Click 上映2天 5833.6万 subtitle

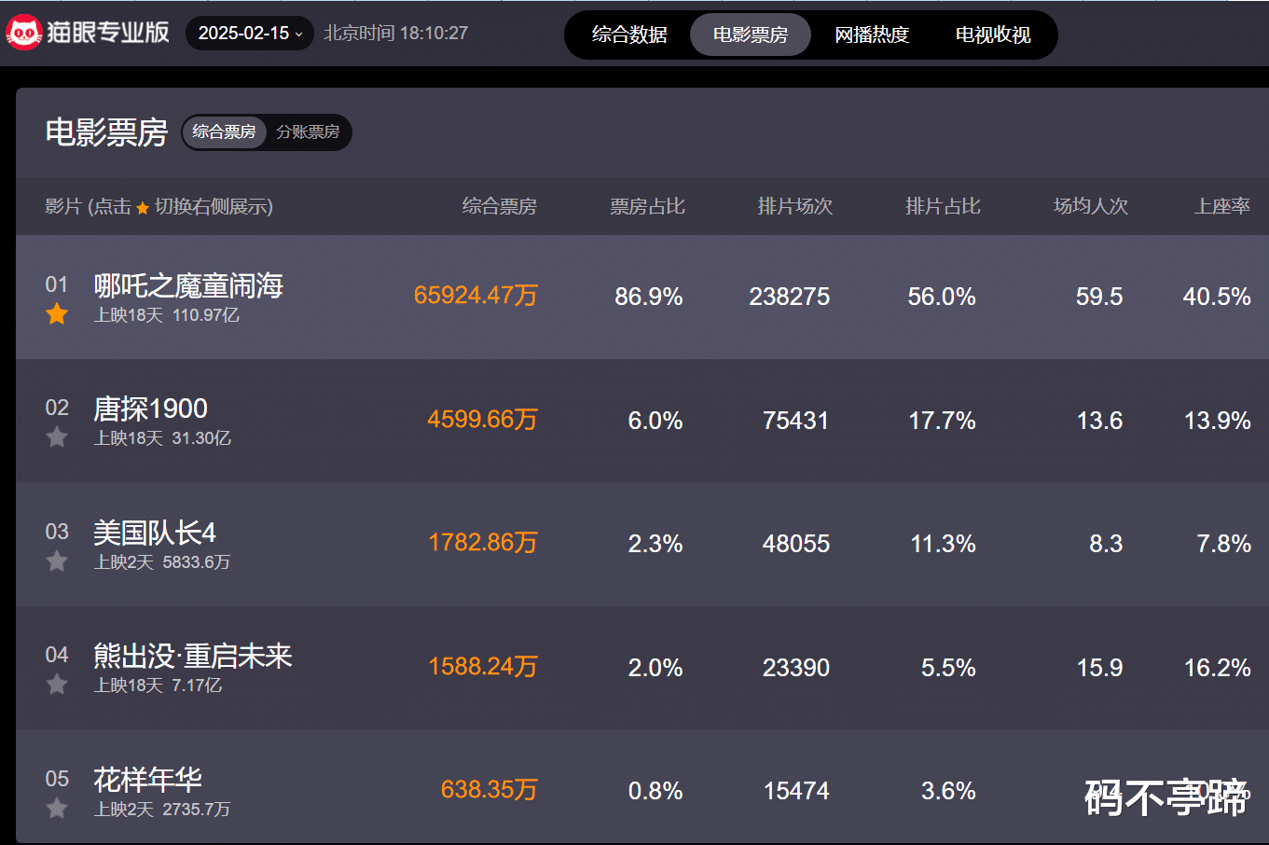point(162,562)
